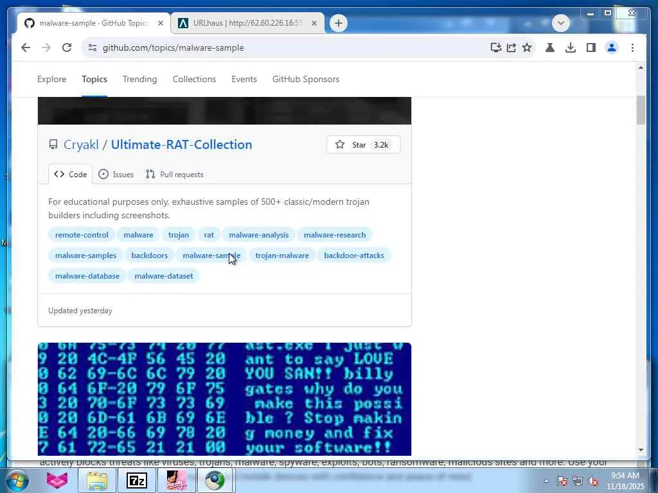Screen dimensions: 658x493
Task: Open the Chrome taskbar icon
Action: click(x=215, y=480)
